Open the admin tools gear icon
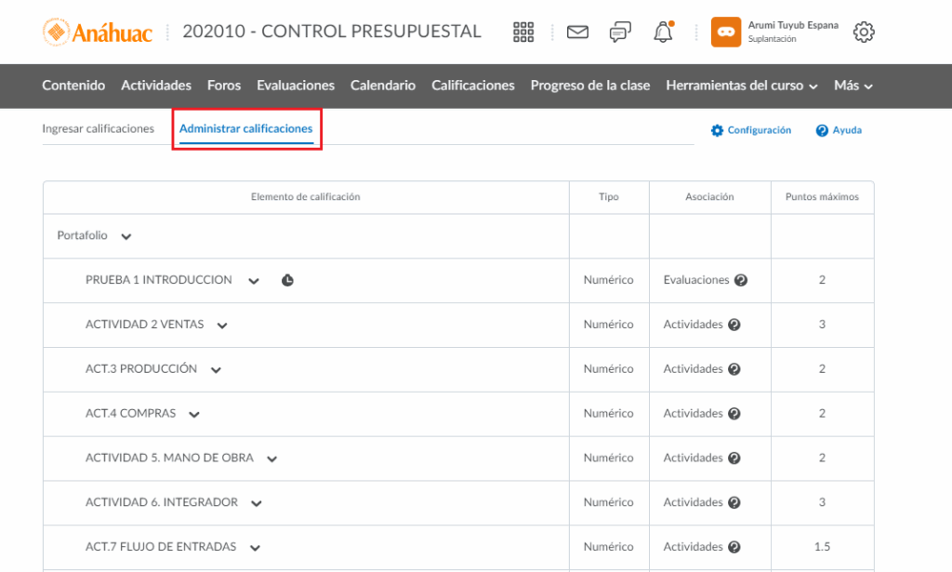Screen dimensions: 952x572 [x=864, y=32]
